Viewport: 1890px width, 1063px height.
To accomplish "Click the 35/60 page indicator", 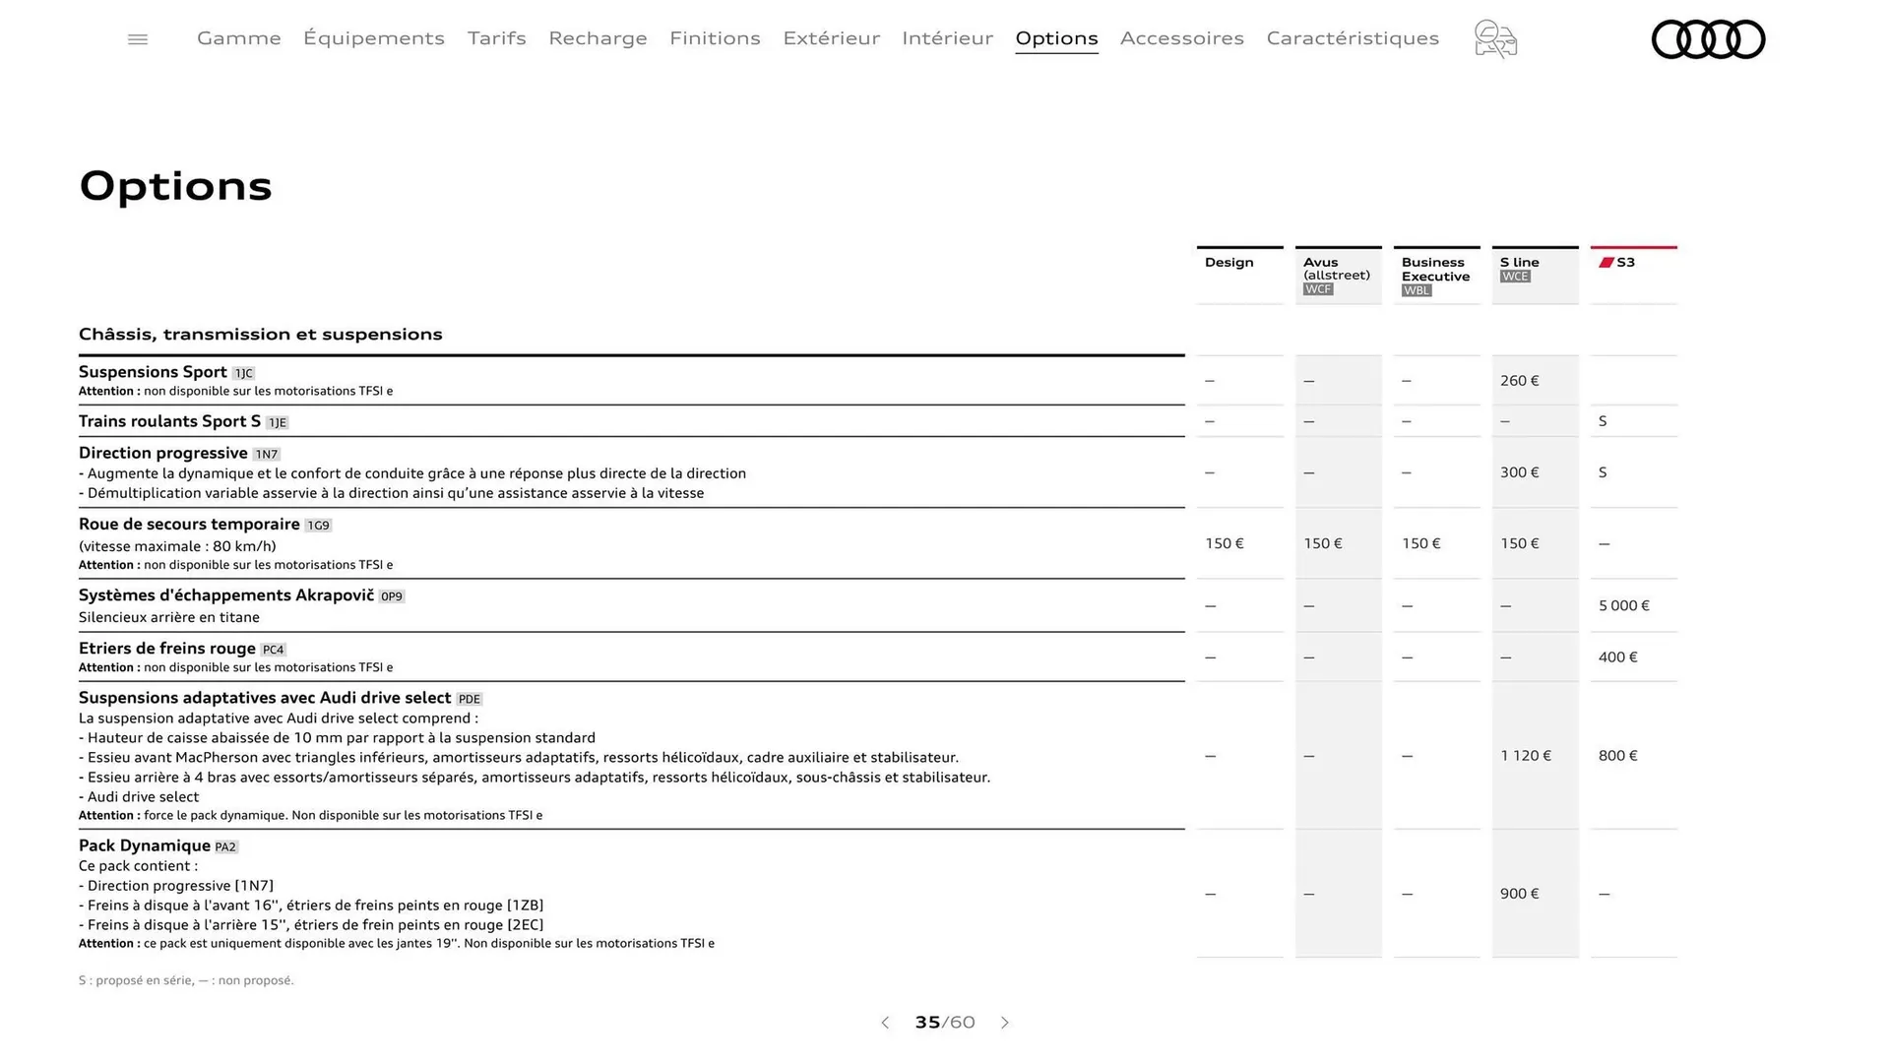I will (945, 1023).
